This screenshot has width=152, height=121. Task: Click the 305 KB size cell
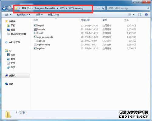(x=132, y=41)
